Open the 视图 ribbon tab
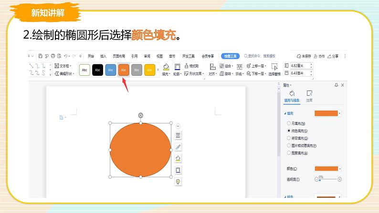Viewport: 379px width, 213px height. 159,56
